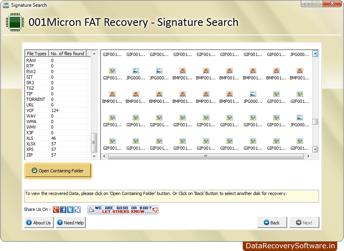This screenshot has height=251, width=344.
Task: Select the TGZ file type row
Action: (x=58, y=88)
